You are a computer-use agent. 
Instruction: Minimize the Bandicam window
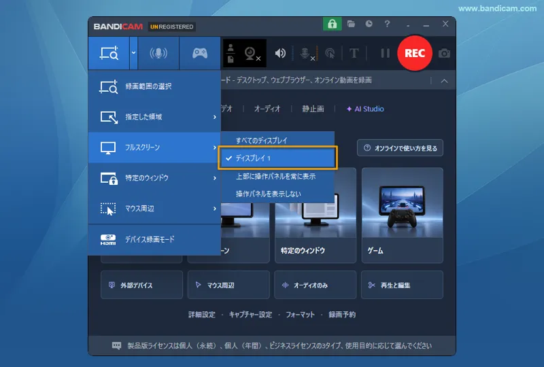(426, 24)
